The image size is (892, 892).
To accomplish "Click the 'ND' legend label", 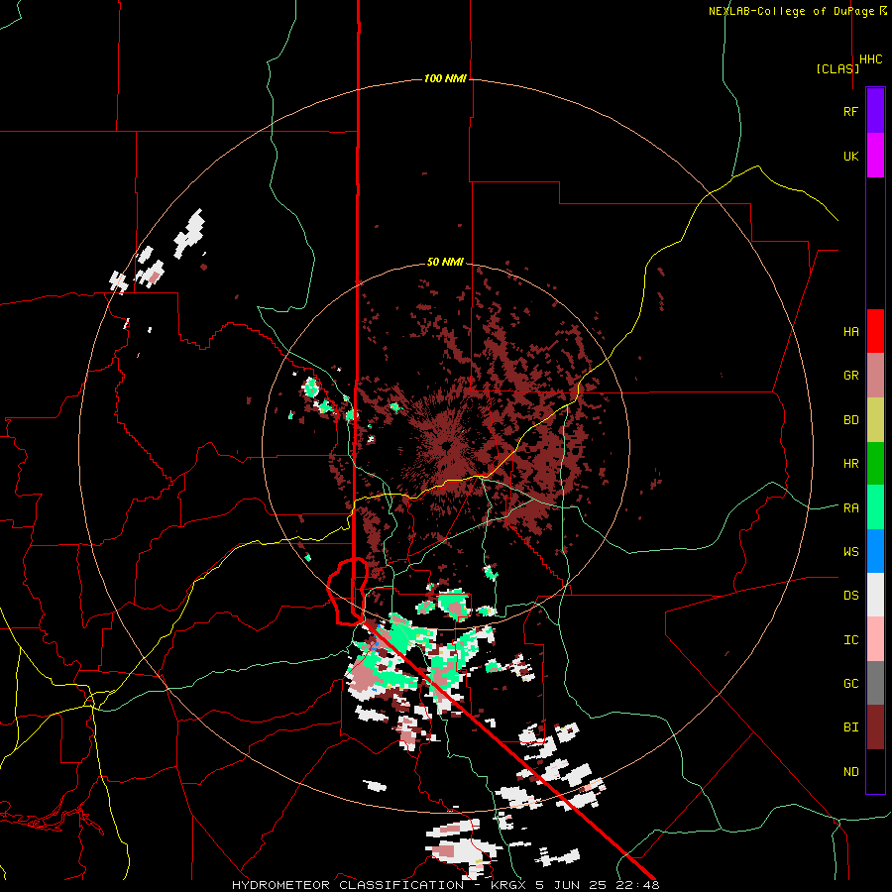I will pos(850,772).
